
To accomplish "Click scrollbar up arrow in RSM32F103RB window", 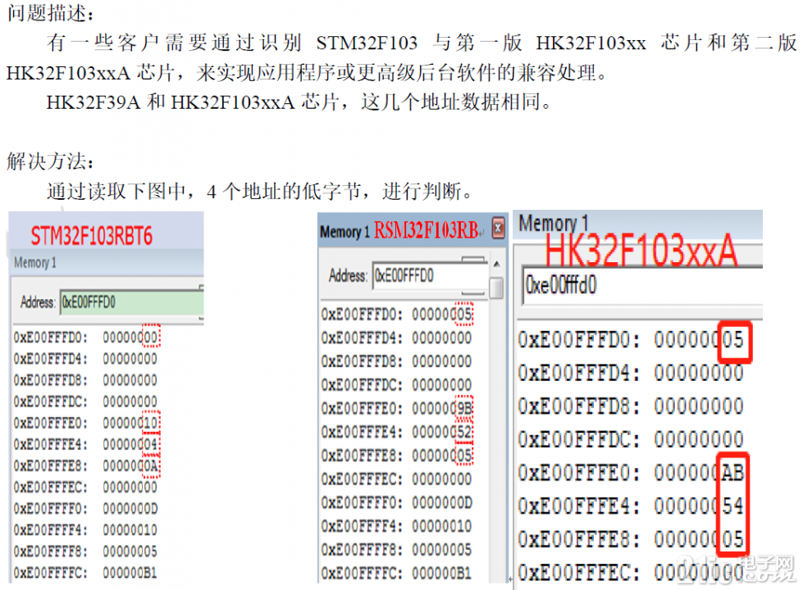I will pyautogui.click(x=497, y=264).
